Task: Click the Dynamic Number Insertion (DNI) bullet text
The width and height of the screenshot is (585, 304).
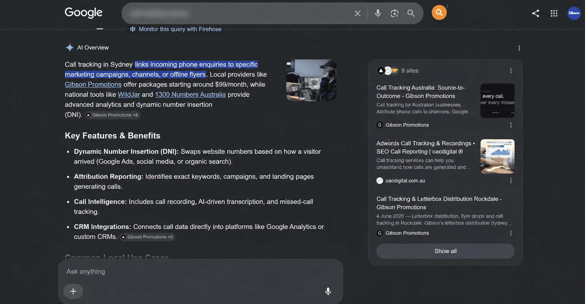Action: tap(197, 156)
